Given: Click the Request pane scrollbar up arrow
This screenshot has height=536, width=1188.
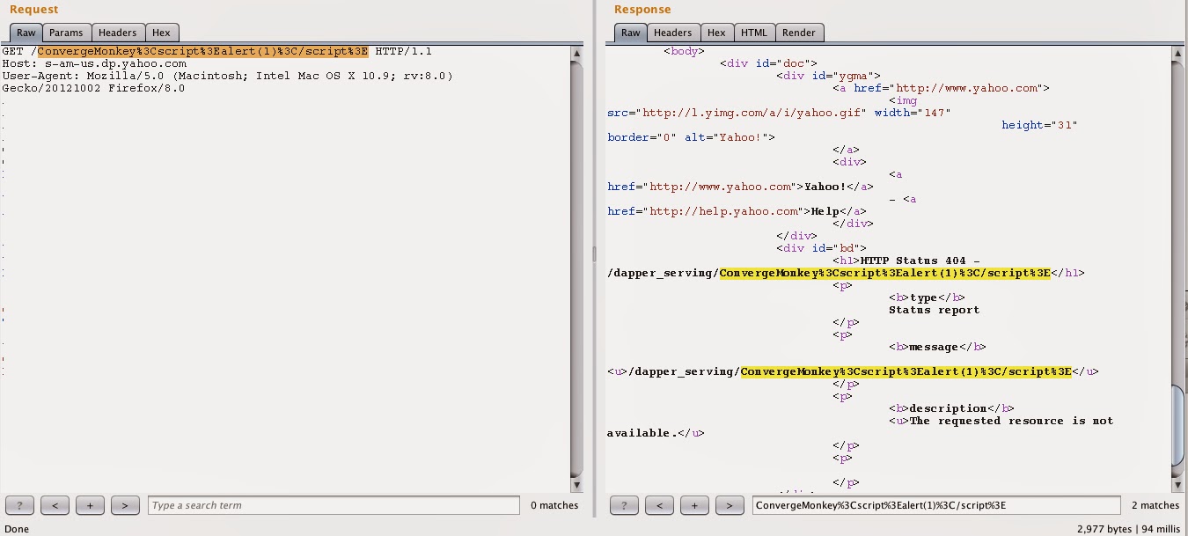Looking at the screenshot, I should (x=577, y=53).
